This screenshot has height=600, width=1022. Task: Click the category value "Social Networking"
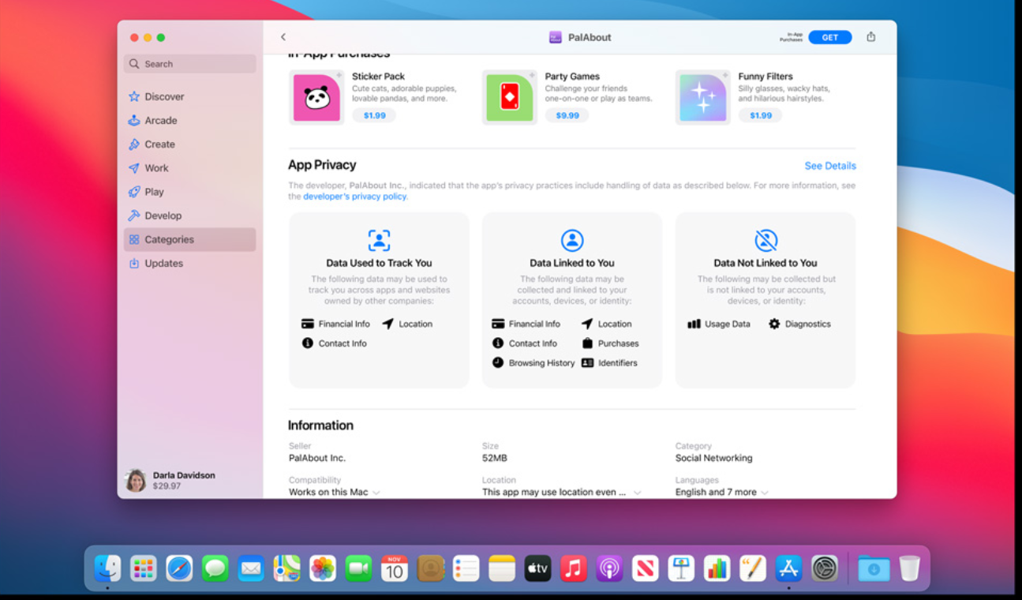click(713, 458)
